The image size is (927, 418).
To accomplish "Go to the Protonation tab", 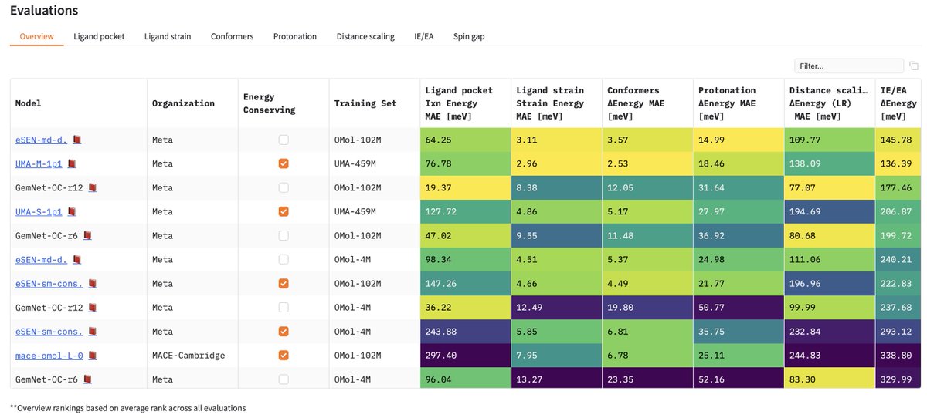I will pos(295,36).
